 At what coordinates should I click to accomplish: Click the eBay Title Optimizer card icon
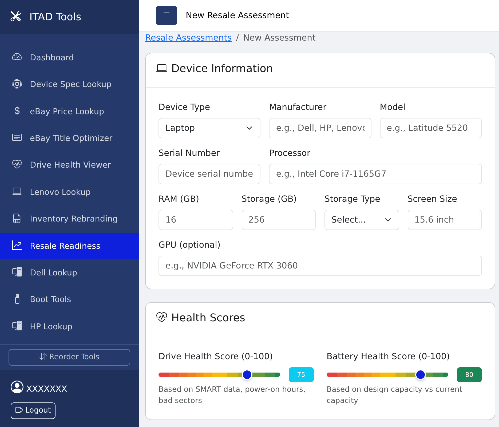coord(17,137)
